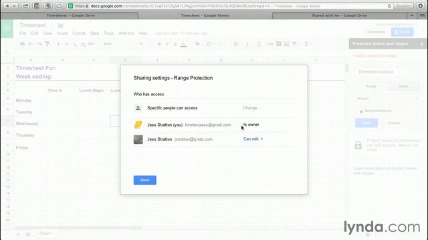Image resolution: width=428 pixels, height=240 pixels.
Task: Toggle Bold formatting in toolbar
Action: (x=159, y=44)
